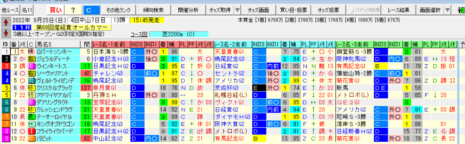
Task: Click 雨 icon beside ヴェルトライゼンデ
Action: click(31, 81)
